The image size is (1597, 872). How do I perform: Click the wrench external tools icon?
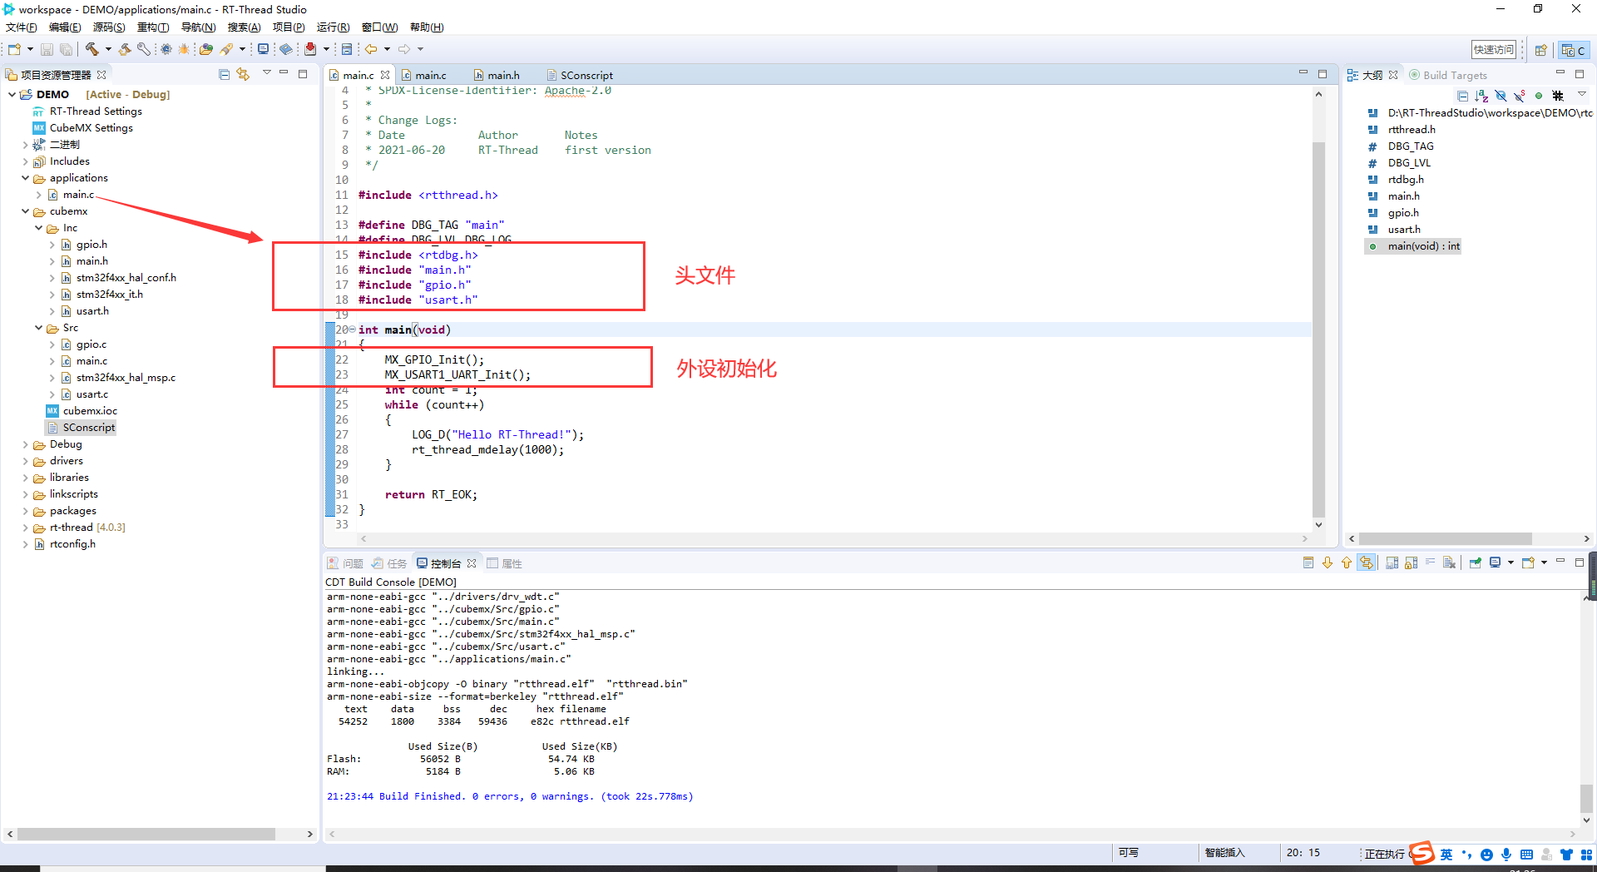click(x=143, y=49)
